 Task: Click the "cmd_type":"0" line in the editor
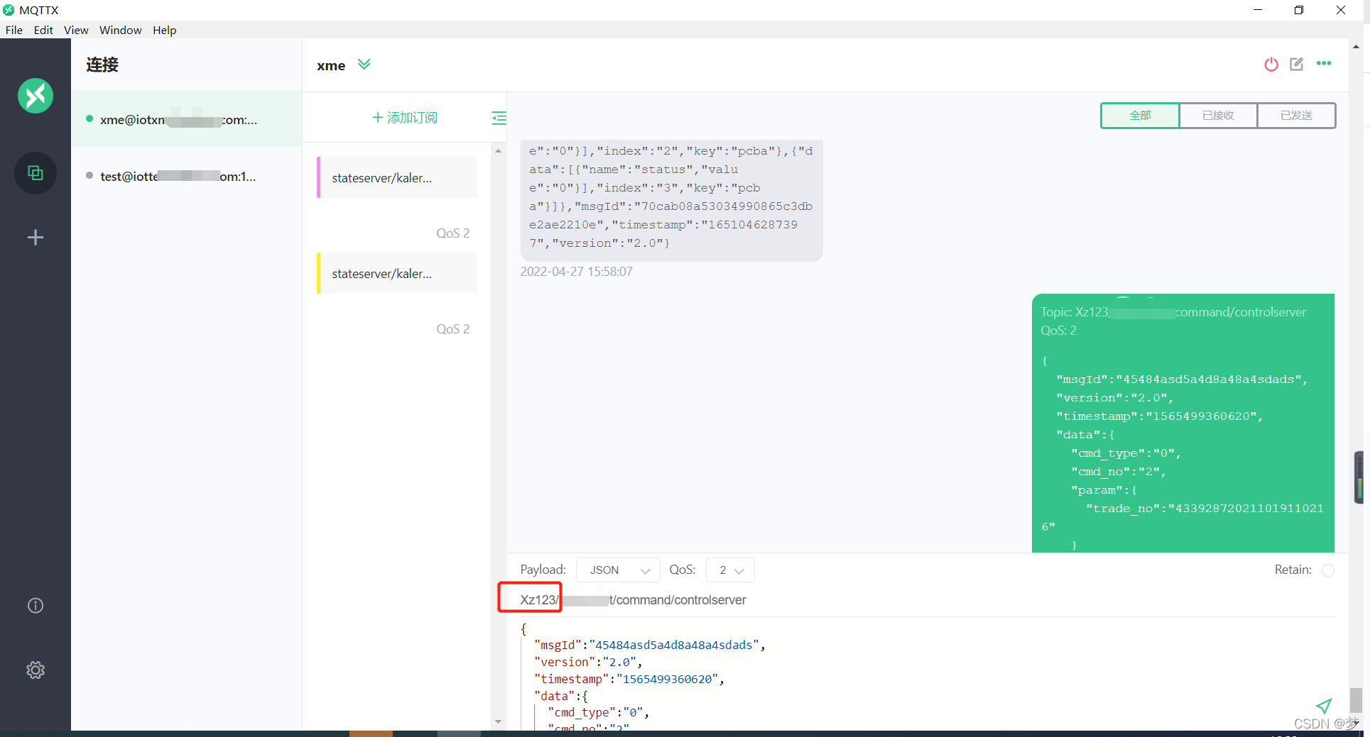pyautogui.click(x=598, y=712)
